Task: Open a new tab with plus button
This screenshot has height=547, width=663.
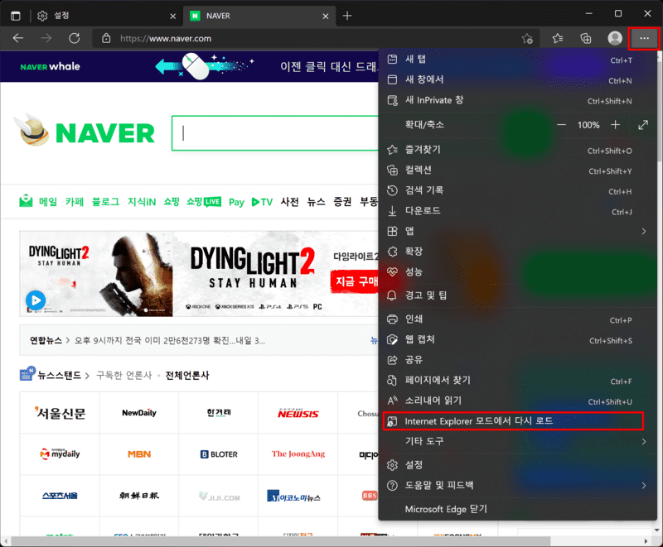Action: (347, 16)
